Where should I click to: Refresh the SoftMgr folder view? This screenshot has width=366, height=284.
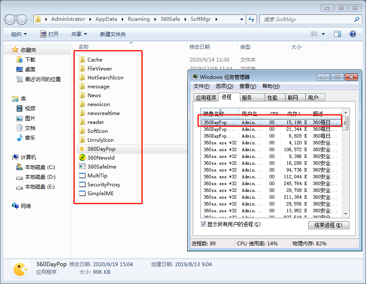pos(251,20)
